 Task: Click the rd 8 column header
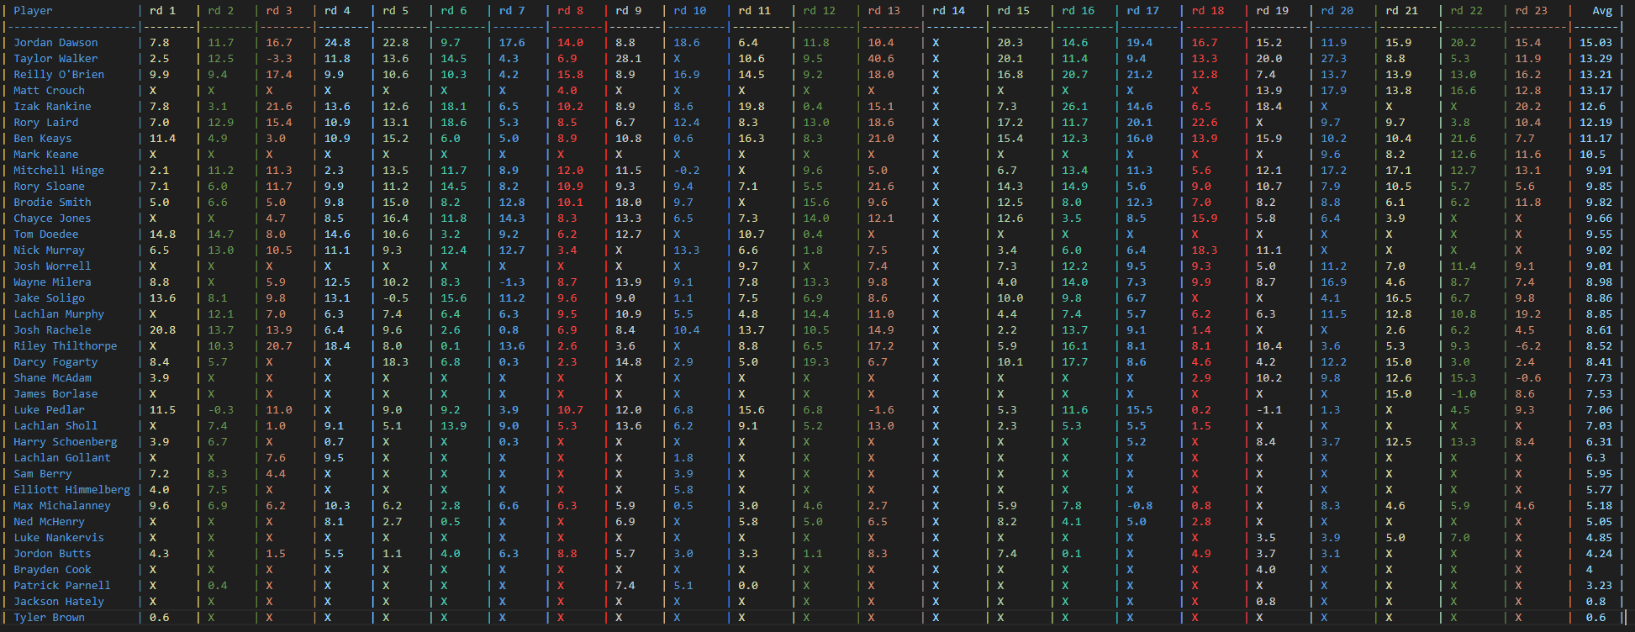coord(570,11)
